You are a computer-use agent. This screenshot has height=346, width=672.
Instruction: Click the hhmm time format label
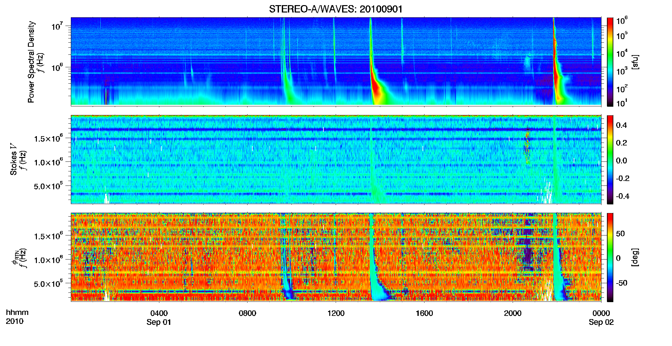17,313
